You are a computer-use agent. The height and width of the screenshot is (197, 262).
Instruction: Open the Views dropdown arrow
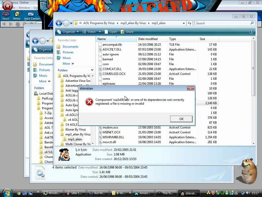100,32
